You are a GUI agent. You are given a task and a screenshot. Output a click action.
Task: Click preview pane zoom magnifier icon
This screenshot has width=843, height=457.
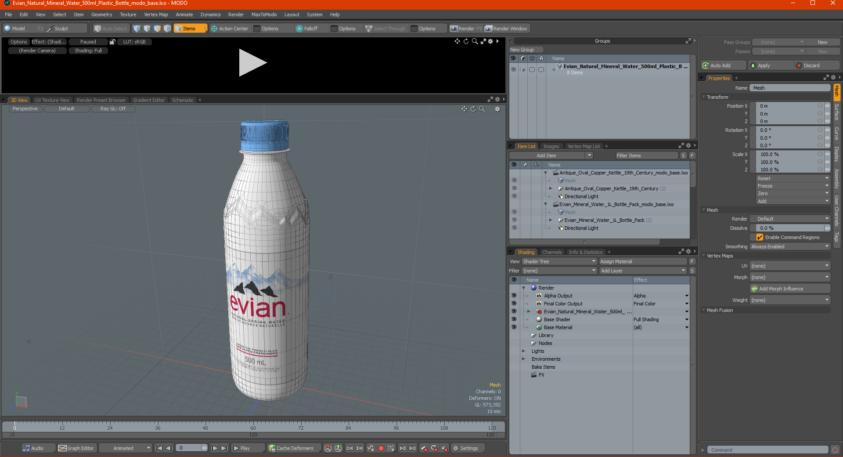[475, 41]
